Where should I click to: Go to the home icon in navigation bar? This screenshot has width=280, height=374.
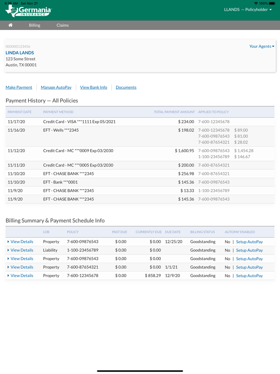(x=11, y=25)
